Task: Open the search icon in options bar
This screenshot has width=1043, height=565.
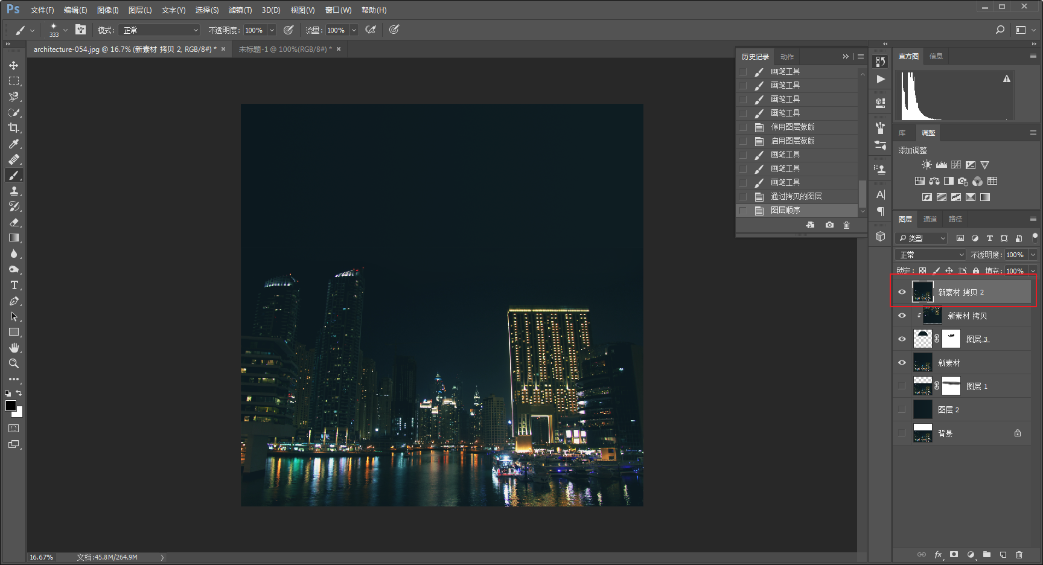Action: [1000, 30]
